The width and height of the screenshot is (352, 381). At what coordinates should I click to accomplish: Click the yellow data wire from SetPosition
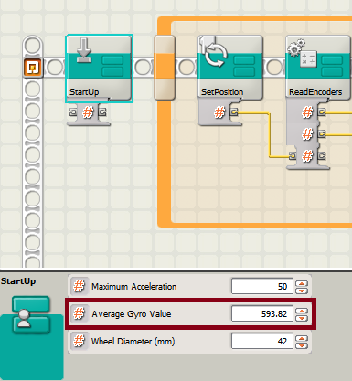coord(270,135)
